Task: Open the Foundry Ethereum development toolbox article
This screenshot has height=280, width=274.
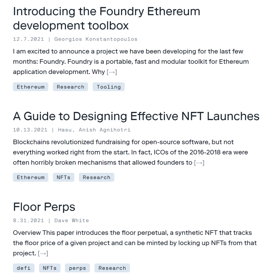Action: [107, 18]
